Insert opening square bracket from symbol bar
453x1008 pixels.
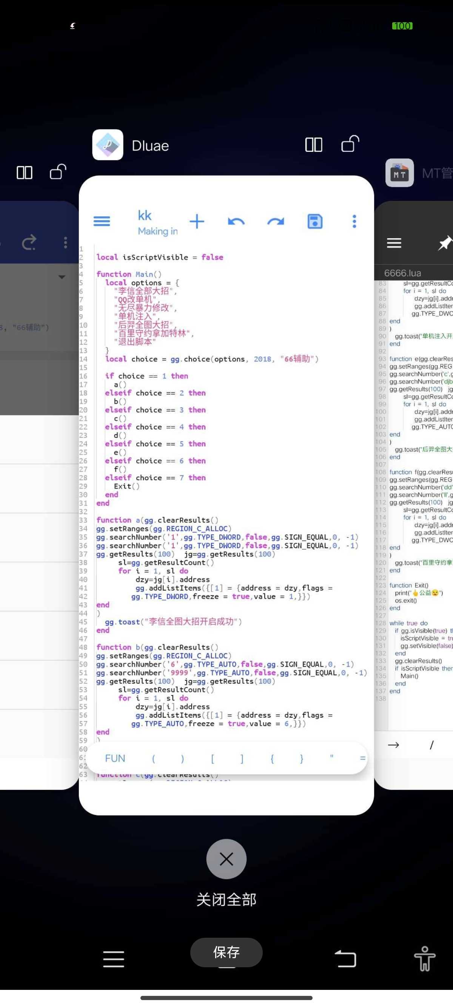213,759
